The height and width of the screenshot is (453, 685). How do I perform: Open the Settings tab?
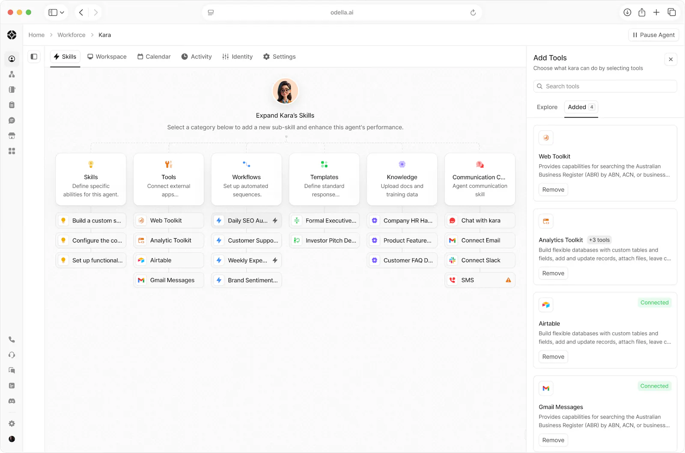click(x=280, y=56)
